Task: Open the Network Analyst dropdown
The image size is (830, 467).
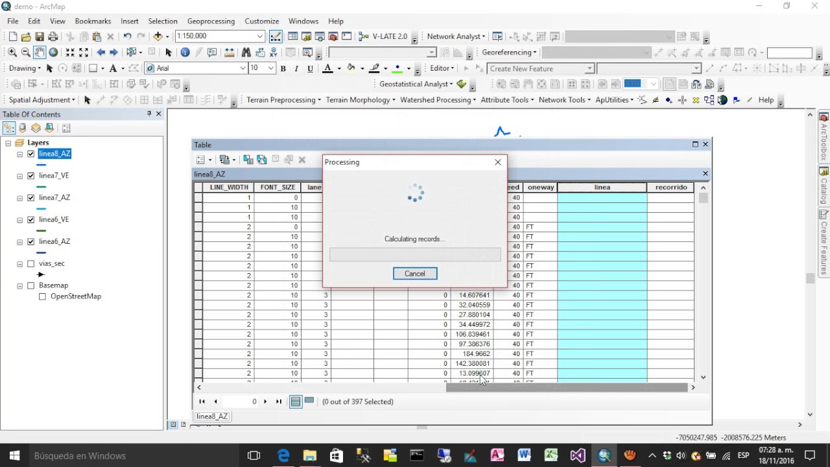Action: 456,37
